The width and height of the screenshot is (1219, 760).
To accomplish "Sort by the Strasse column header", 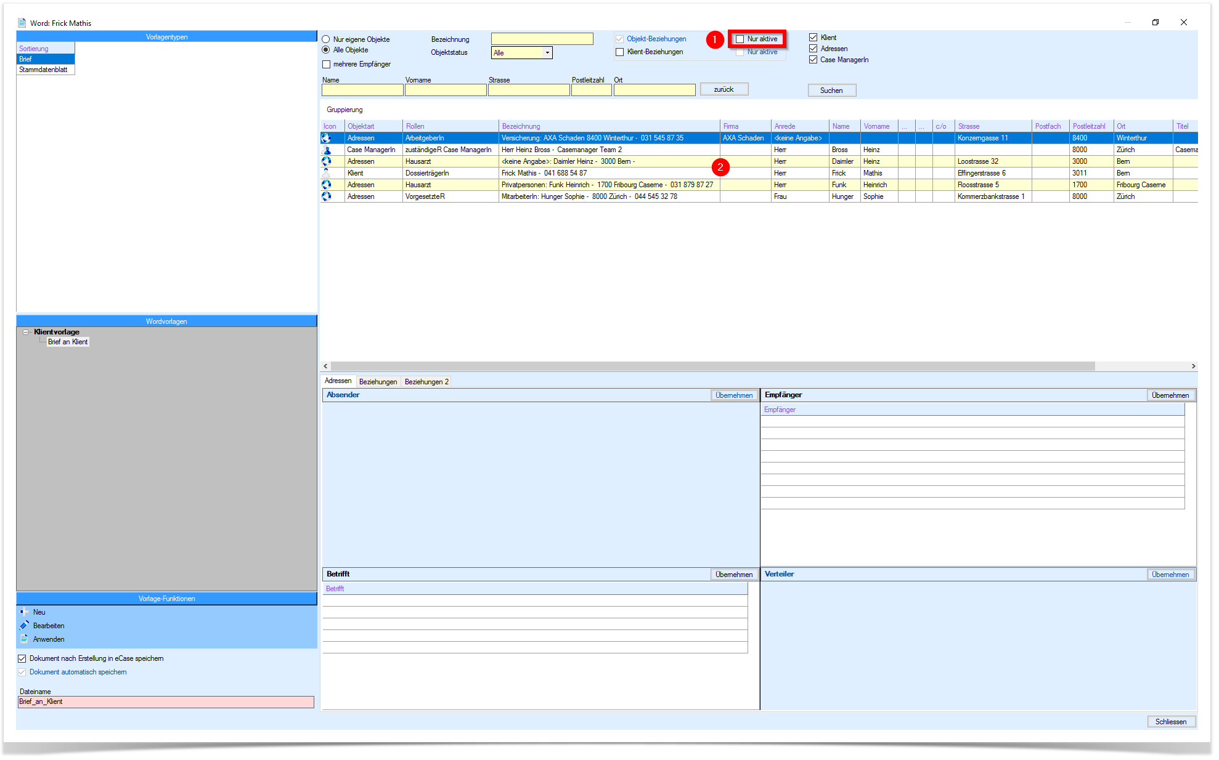I will [x=993, y=126].
